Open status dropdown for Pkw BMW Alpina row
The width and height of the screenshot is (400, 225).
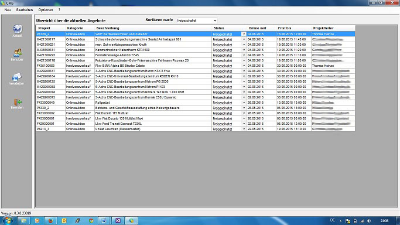click(244, 66)
